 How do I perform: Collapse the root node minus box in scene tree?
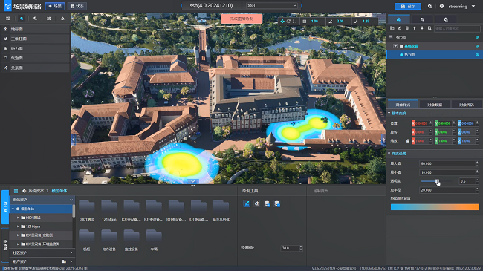[391, 37]
